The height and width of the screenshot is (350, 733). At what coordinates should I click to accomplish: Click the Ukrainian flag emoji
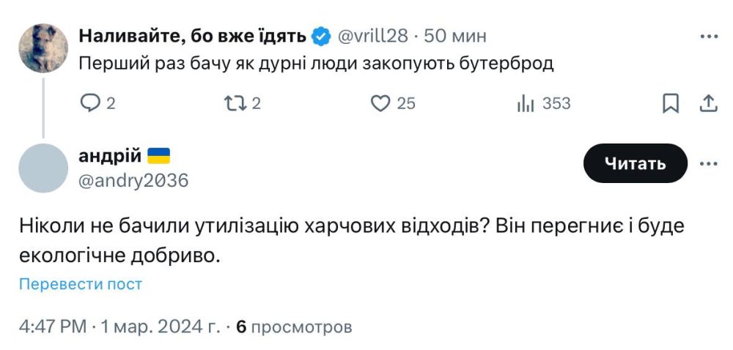coord(159,155)
